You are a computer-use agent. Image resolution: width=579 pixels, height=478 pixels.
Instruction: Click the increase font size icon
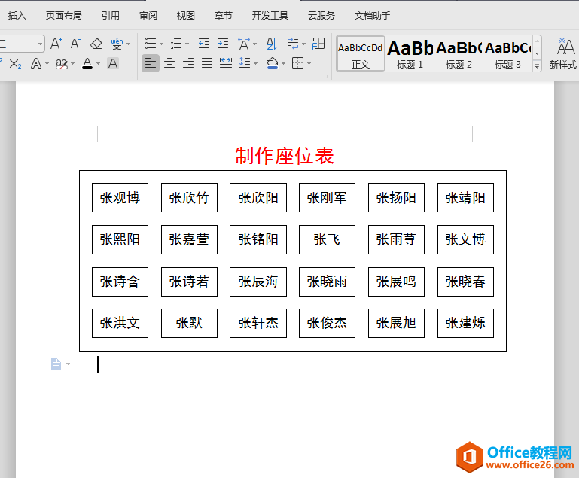[x=56, y=44]
